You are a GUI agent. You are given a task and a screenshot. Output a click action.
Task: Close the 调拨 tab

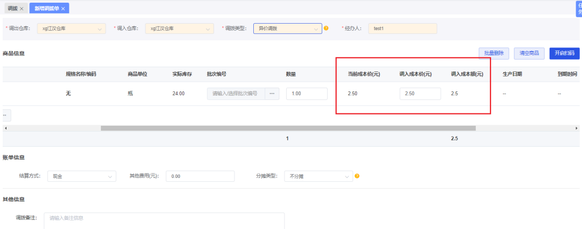[22, 9]
